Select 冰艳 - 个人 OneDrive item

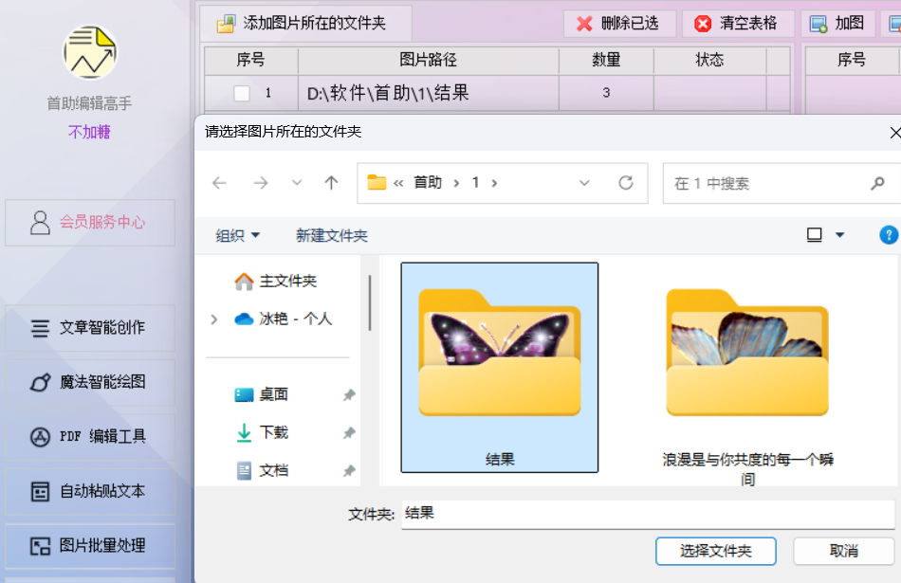[284, 319]
